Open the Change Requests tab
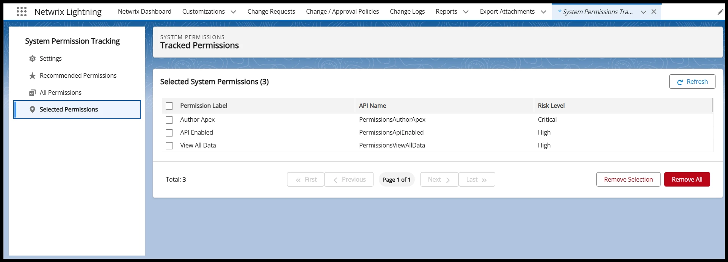The width and height of the screenshot is (728, 262). (271, 12)
